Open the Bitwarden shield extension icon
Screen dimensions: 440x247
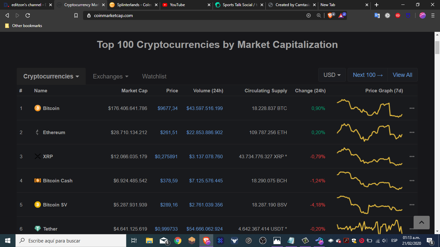tap(408, 15)
